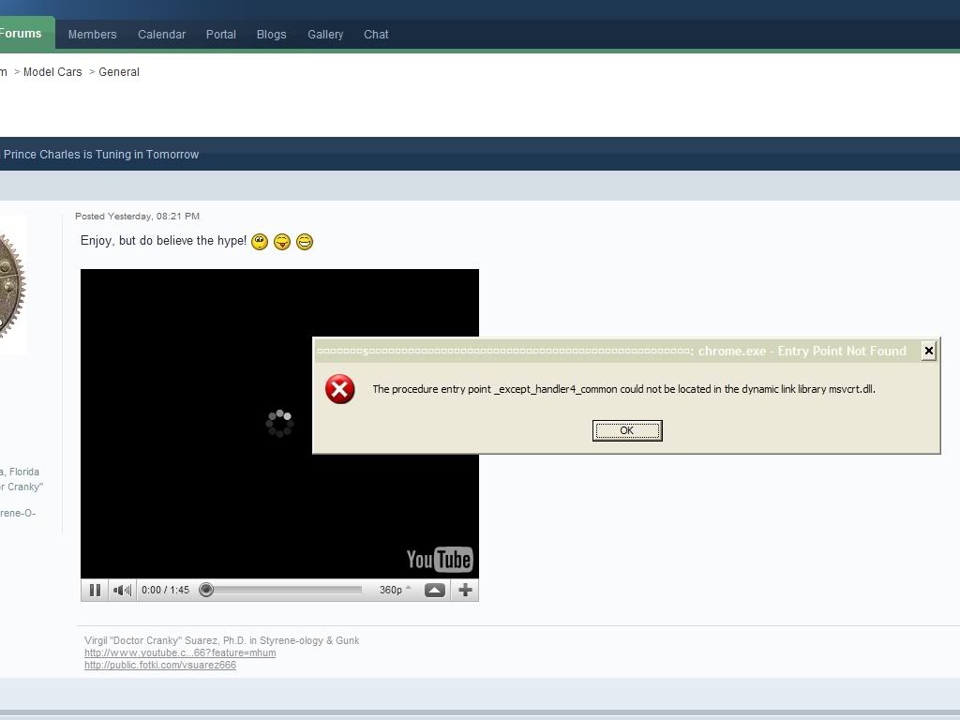Click the signature line 'Virgil "Doctor Cranky" Suarez'
The width and height of the screenshot is (960, 720).
pos(221,640)
